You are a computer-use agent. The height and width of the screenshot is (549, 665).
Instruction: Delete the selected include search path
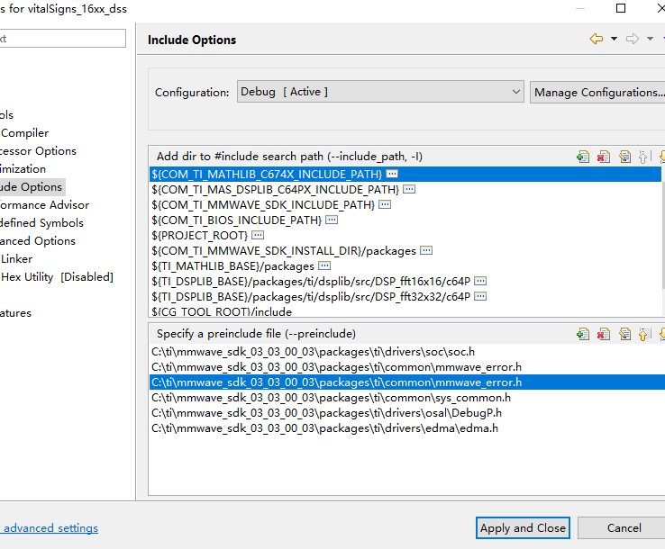tap(604, 157)
